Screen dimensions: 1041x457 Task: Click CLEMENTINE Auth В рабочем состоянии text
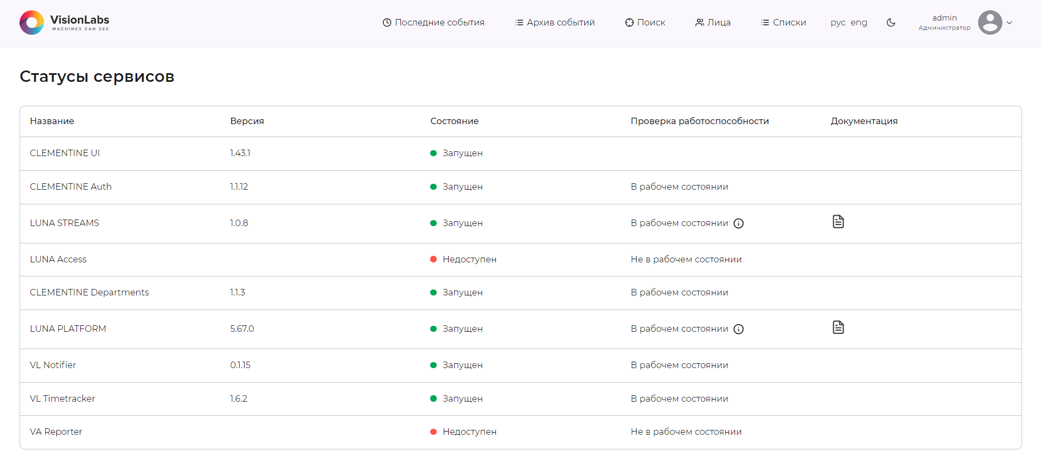pos(679,187)
